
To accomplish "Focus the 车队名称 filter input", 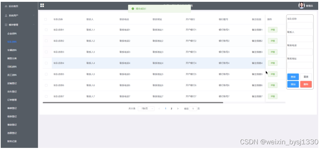I will click(300, 25).
